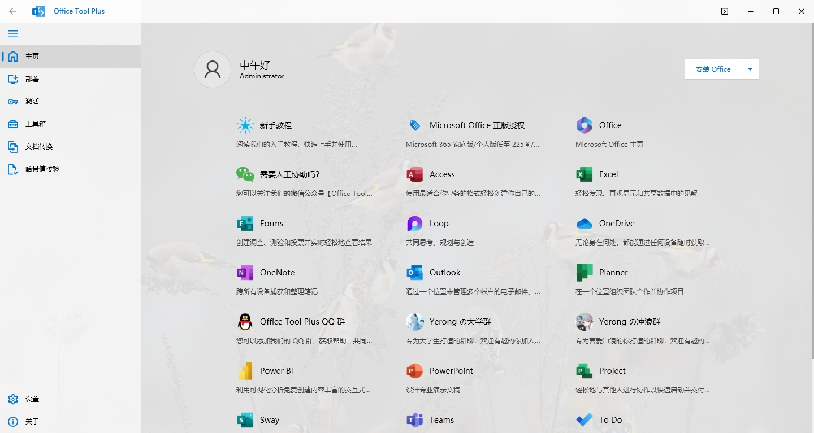Viewport: 814px width, 433px height.
Task: Open the Teams app icon
Action: (x=415, y=420)
